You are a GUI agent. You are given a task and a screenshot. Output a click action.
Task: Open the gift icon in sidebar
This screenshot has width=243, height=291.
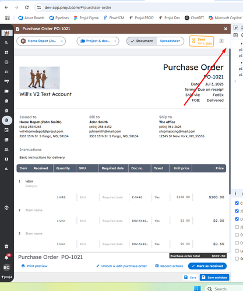coord(6,247)
